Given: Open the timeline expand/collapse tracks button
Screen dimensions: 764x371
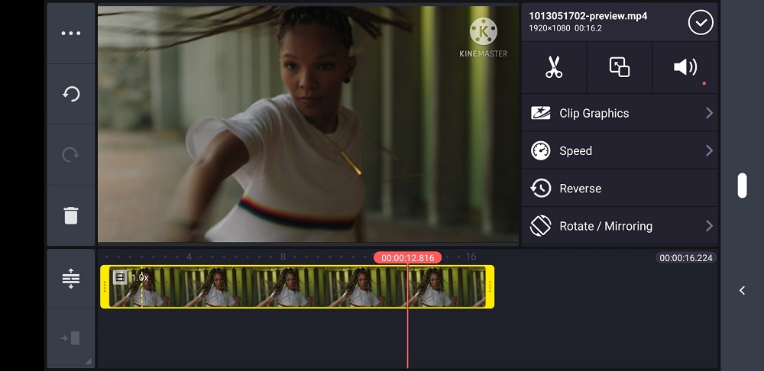Looking at the screenshot, I should point(70,279).
